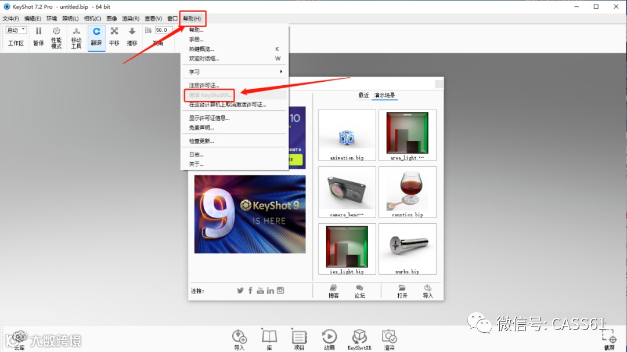627x352 pixels.
Task: Switch to the Recent tab
Action: point(363,96)
